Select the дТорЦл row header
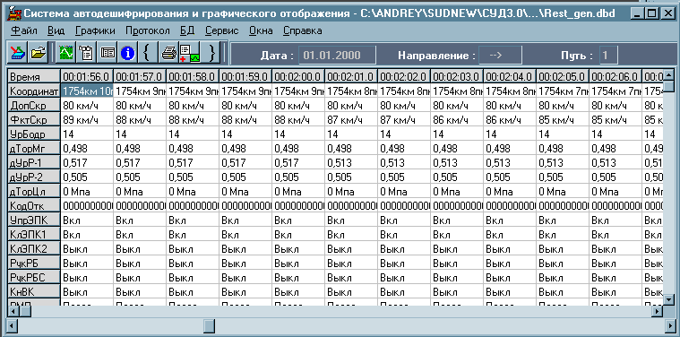The image size is (680, 337). click(34, 191)
